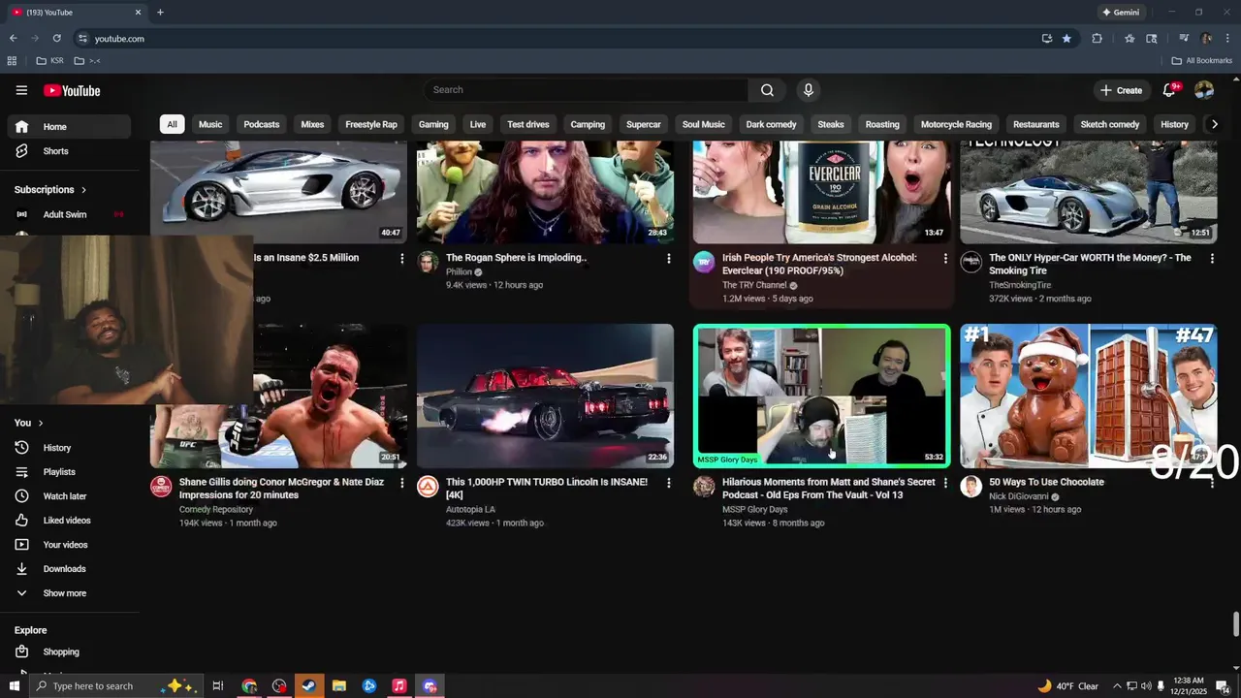
Task: Click the Windows taskbar search box
Action: pos(115,686)
